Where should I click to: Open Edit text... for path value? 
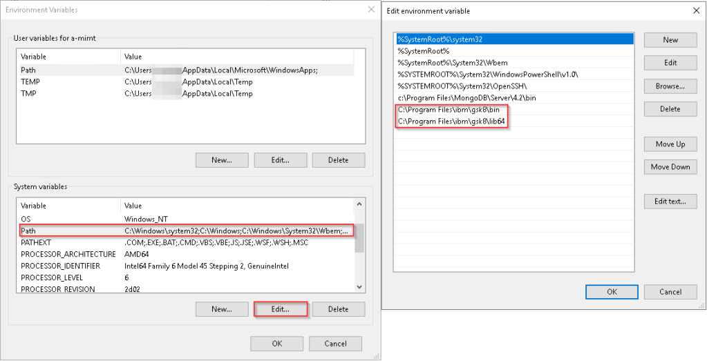pos(670,202)
